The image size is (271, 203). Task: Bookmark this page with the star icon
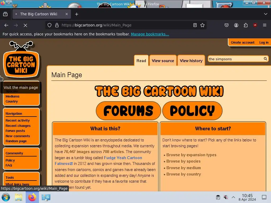click(202, 25)
